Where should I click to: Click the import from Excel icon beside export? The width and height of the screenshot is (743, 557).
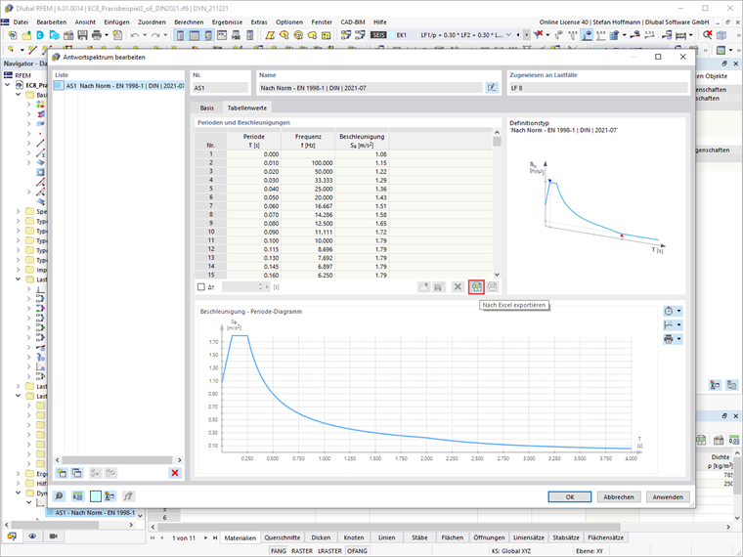click(x=493, y=286)
